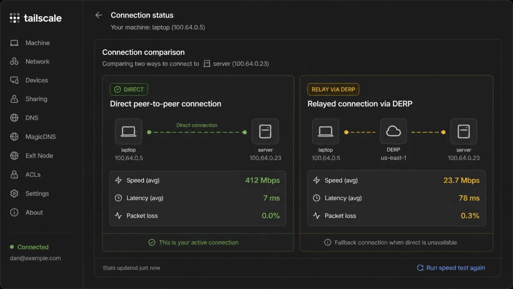Screen dimensions: 513x289
Task: Click the Direct peer-to-peer connection heading
Action: coord(165,104)
